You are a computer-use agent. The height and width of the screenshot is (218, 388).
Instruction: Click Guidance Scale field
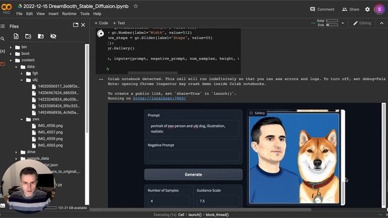218,201
